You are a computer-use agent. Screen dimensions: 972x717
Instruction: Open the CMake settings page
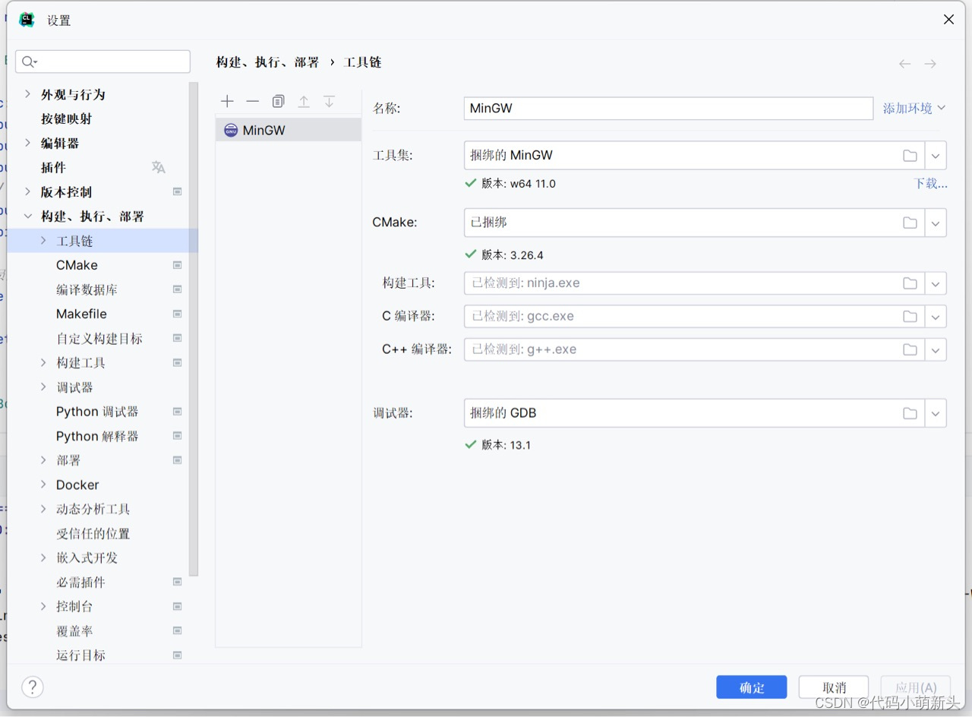[x=77, y=265]
